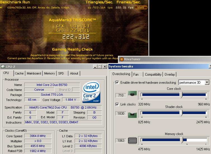
Task: Click the Package value Socket 775 LGA
Action: pos(52,95)
